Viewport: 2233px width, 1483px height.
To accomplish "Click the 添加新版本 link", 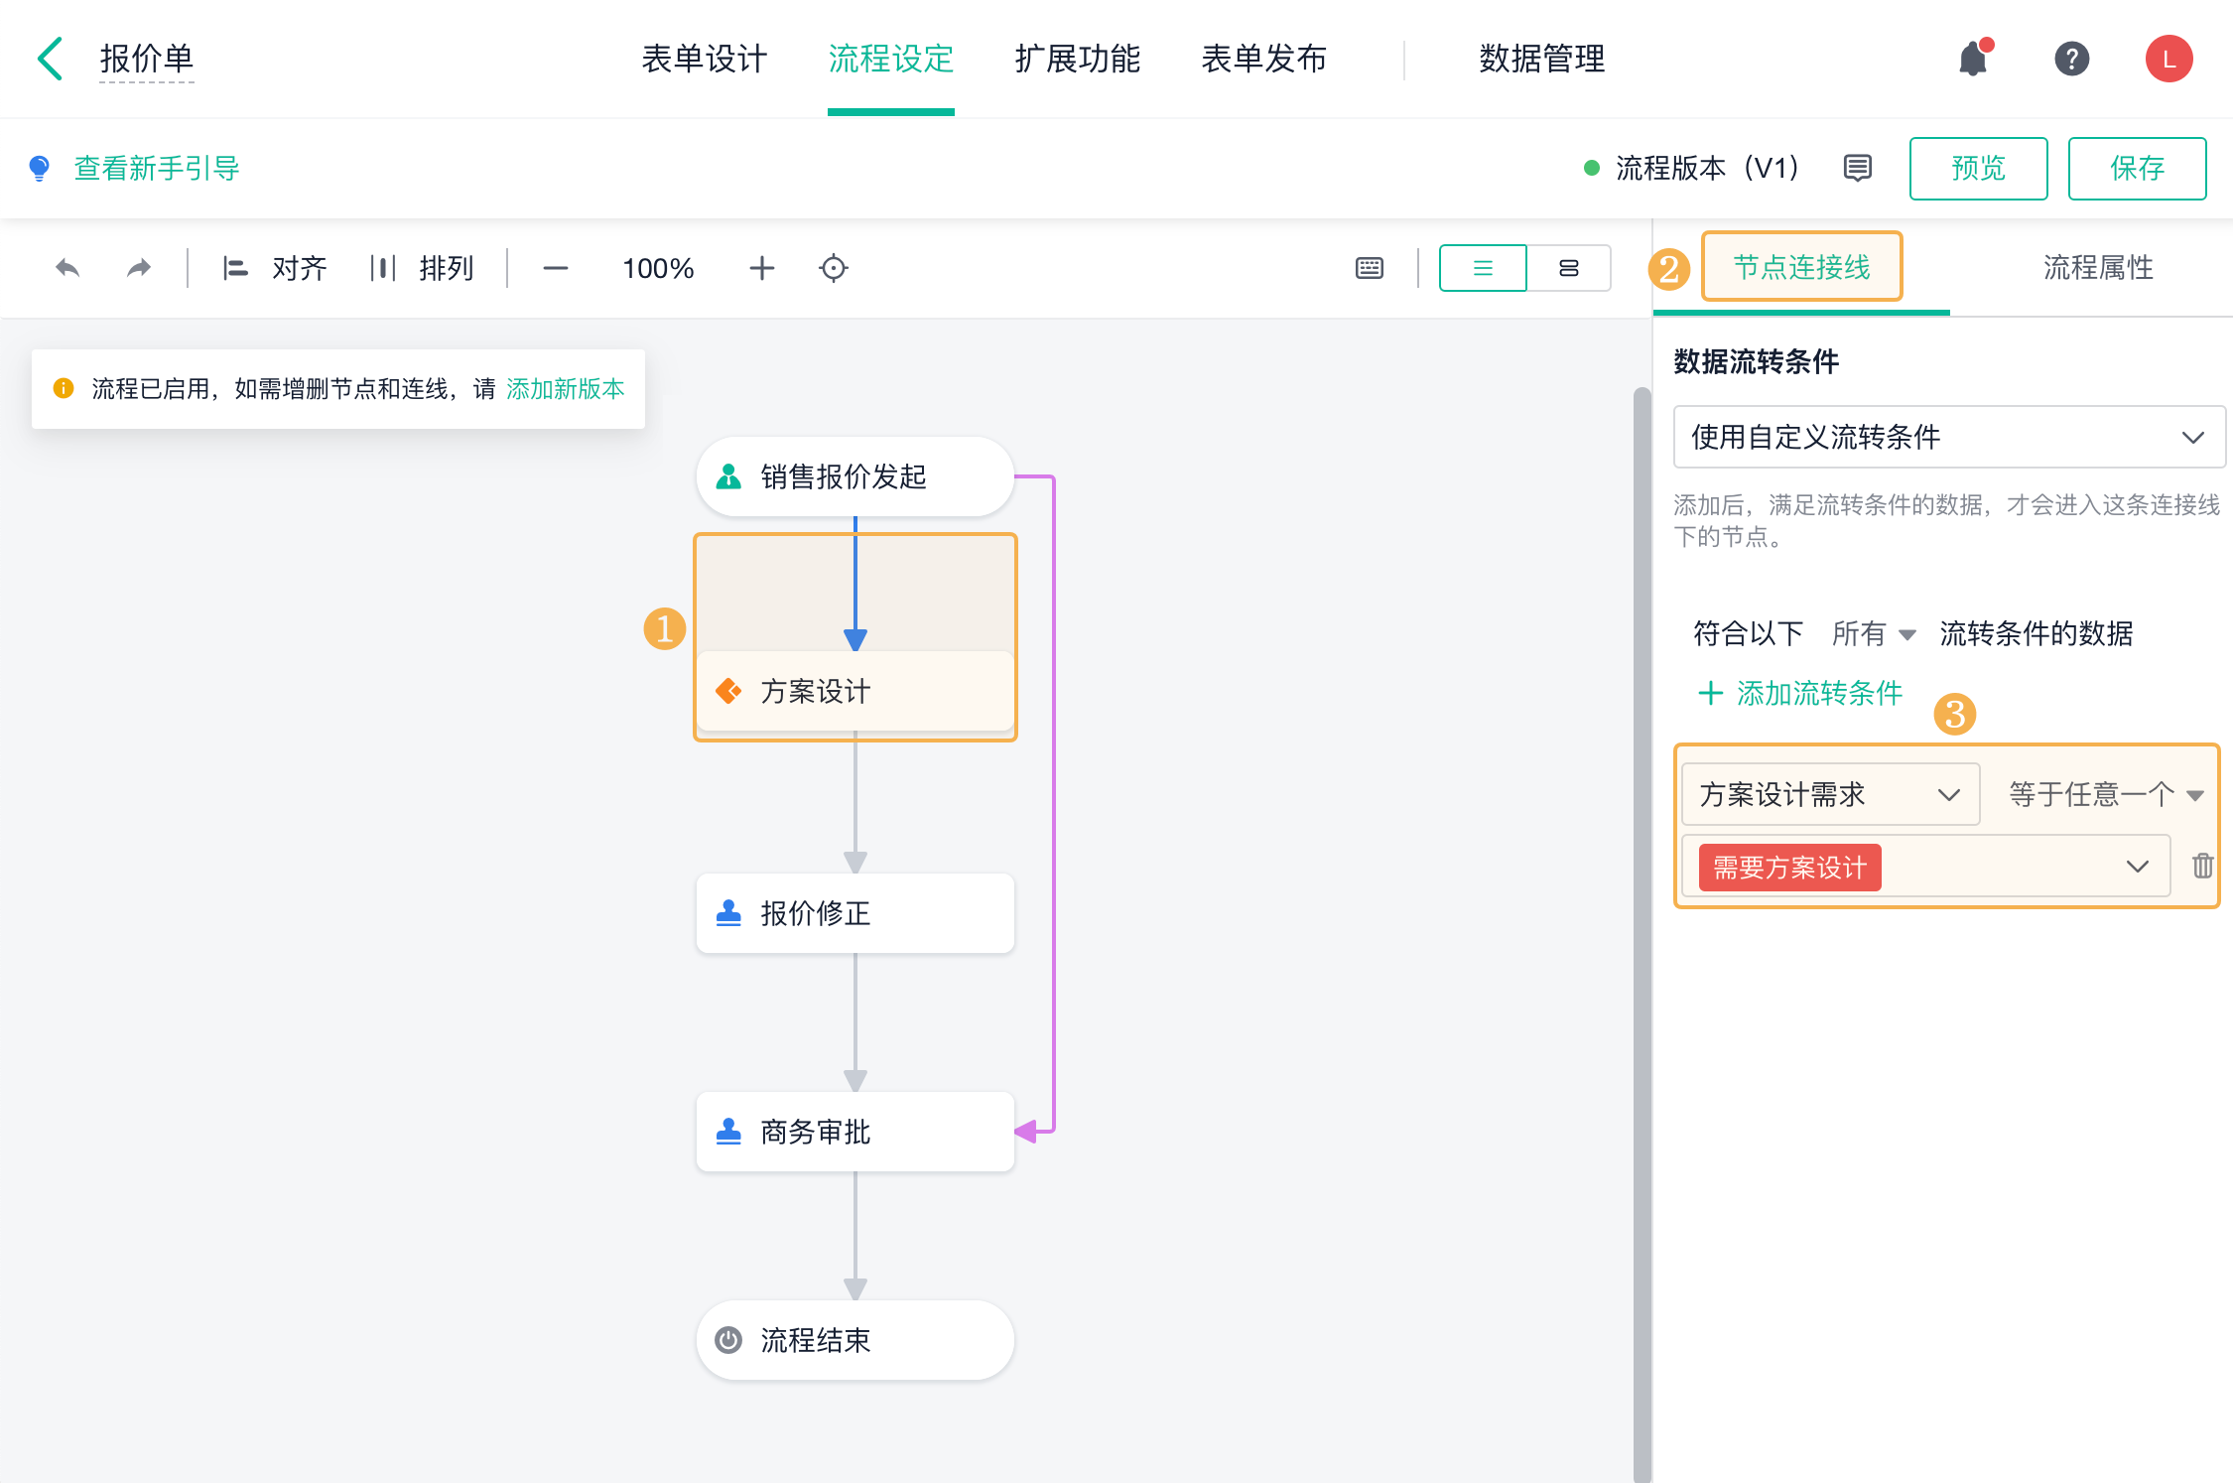I will (565, 389).
